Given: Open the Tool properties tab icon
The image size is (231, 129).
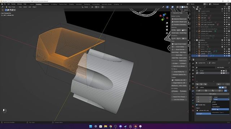Looking at the screenshot, I should coord(193,64).
